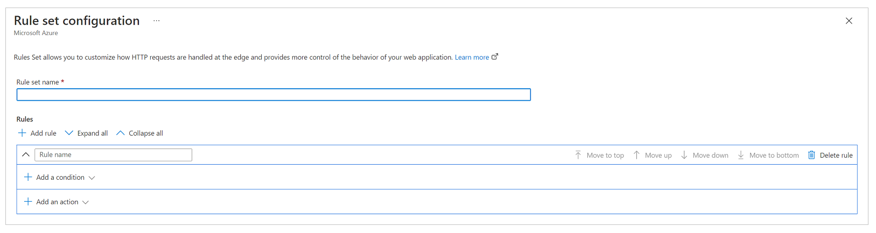Viewport: 876px width, 233px height.
Task: Open the Learn more link
Action: [472, 57]
